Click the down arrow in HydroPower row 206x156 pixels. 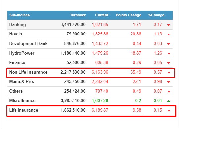(x=169, y=54)
